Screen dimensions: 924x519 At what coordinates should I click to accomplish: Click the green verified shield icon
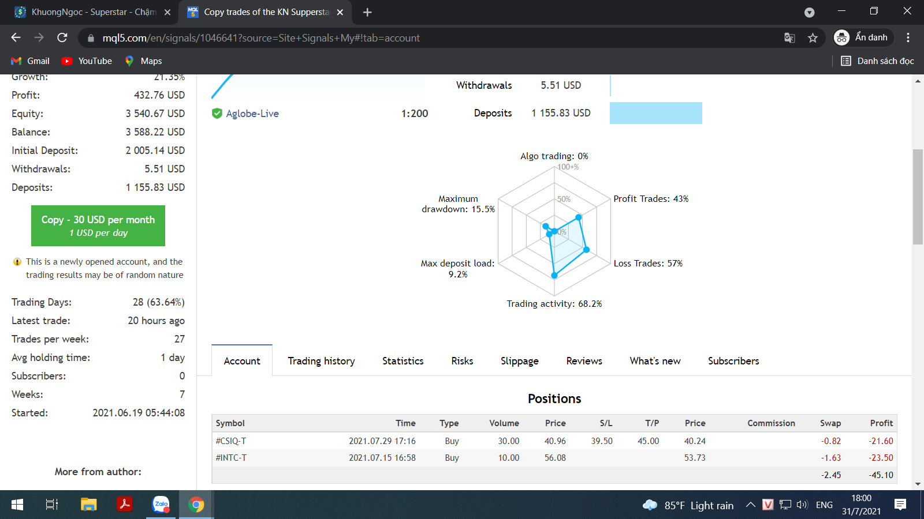click(217, 114)
